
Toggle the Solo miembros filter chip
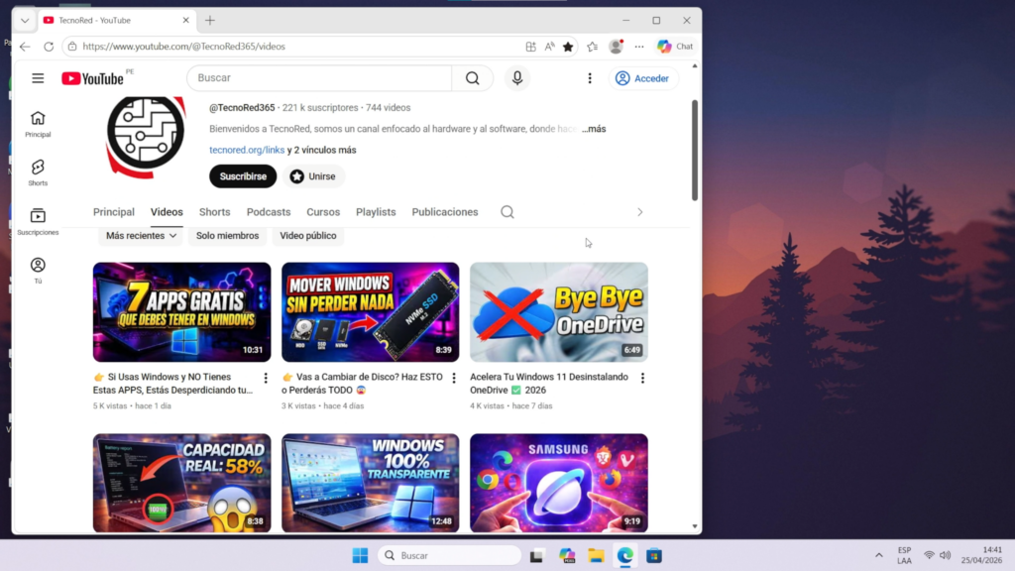coord(228,236)
